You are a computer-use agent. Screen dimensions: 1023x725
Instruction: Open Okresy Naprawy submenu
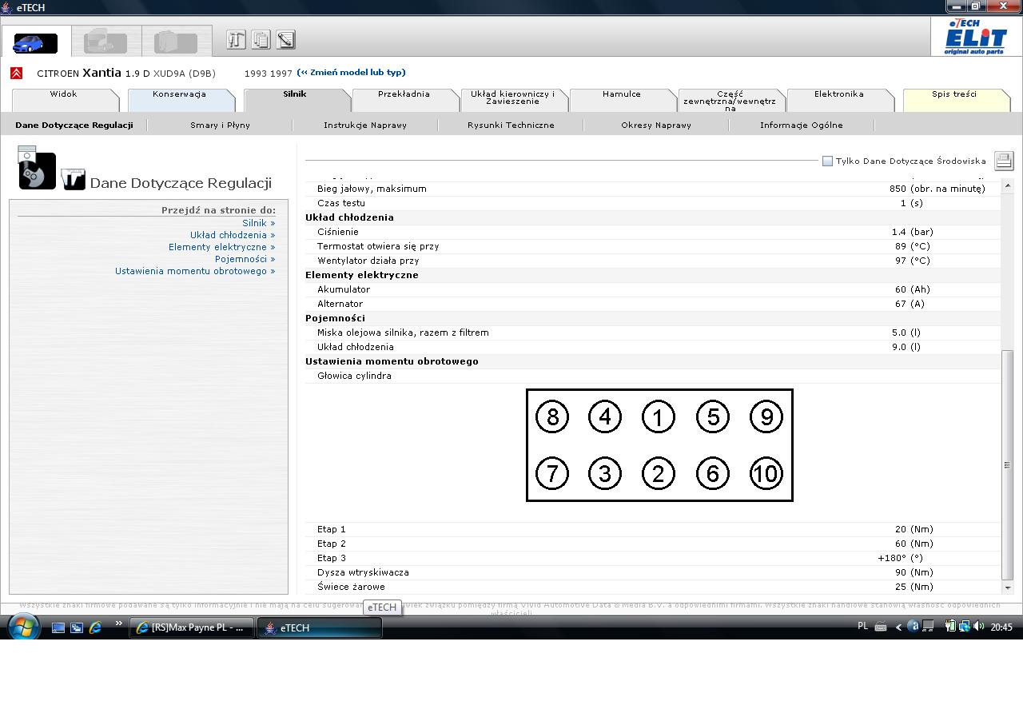click(x=656, y=125)
